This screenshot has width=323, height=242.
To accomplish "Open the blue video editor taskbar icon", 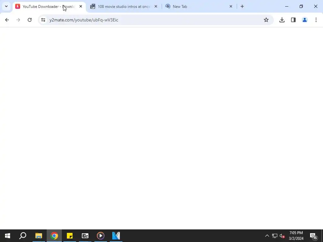I will [116, 236].
